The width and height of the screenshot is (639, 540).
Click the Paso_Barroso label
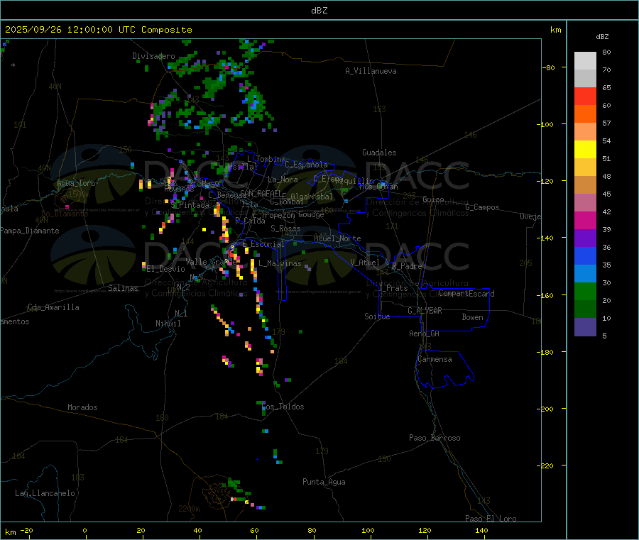tap(435, 439)
